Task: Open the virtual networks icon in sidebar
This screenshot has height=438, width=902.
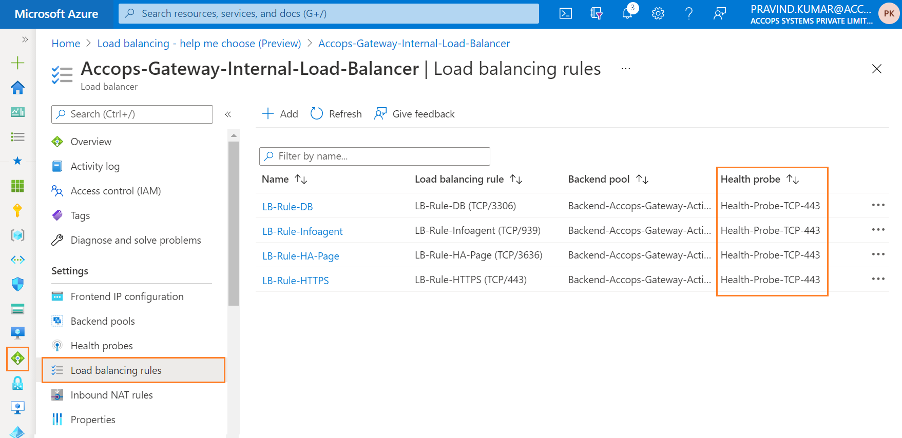Action: point(17,260)
